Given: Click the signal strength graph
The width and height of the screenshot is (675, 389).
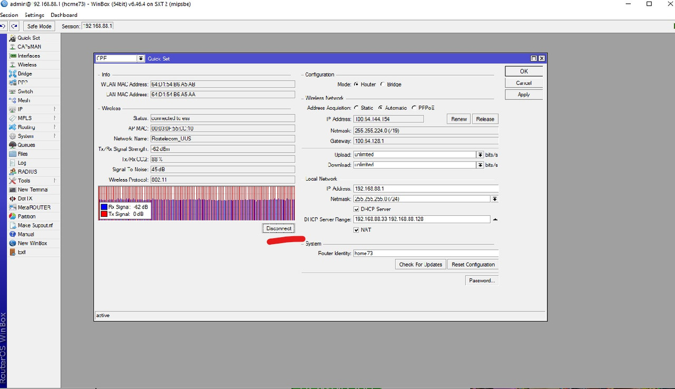Looking at the screenshot, I should pyautogui.click(x=196, y=203).
